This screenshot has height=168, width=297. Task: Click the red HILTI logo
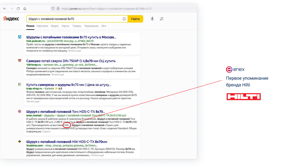(244, 97)
